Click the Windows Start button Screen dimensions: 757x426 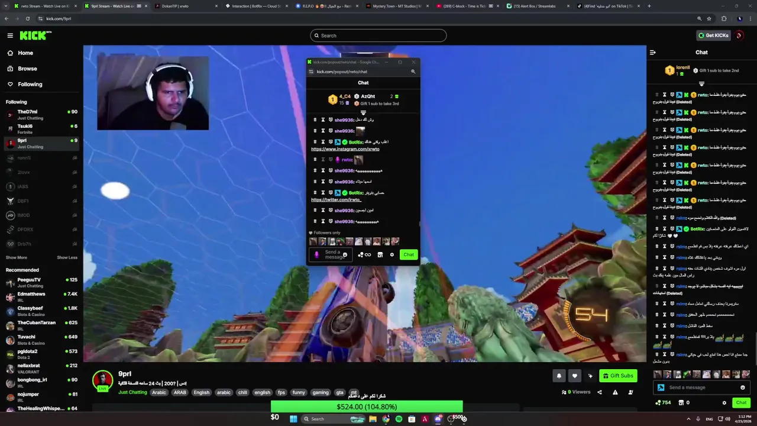pos(293,419)
